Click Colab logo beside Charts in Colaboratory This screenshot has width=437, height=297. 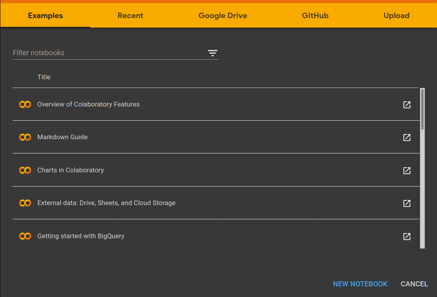[x=25, y=170]
